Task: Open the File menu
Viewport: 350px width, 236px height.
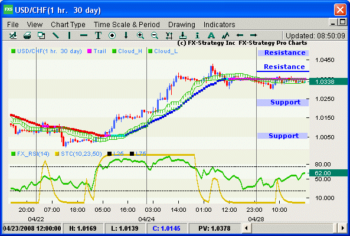Action: pos(13,25)
